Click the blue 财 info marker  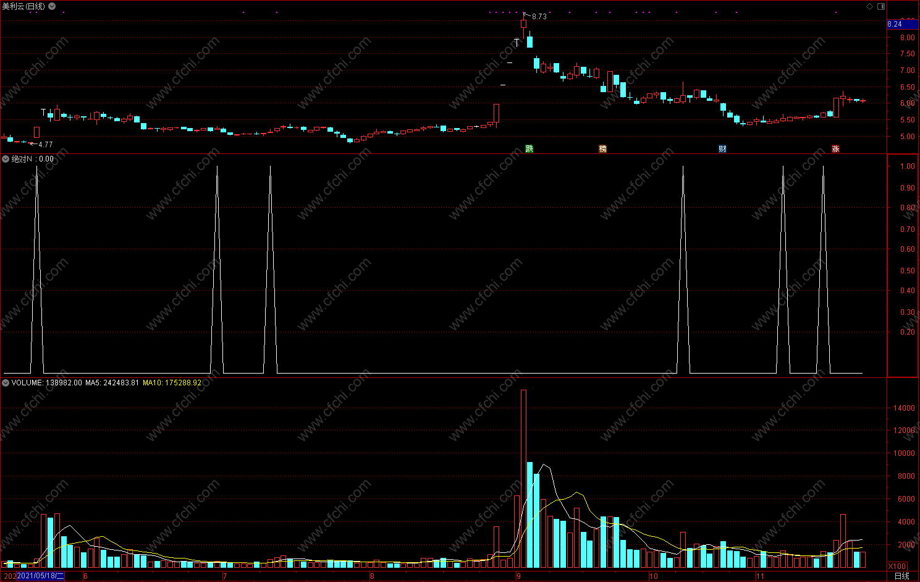(x=722, y=149)
